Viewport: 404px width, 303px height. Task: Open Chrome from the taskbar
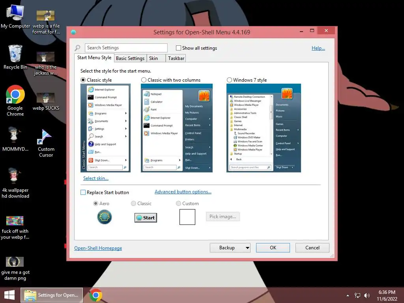click(x=96, y=295)
